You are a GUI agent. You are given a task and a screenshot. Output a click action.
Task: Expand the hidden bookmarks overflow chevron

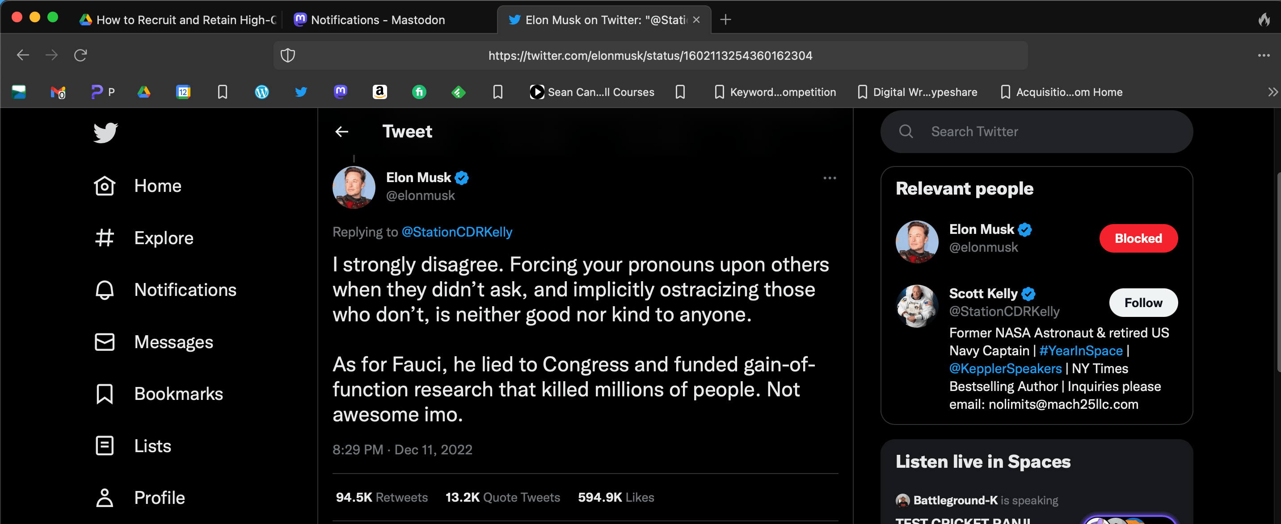point(1272,92)
